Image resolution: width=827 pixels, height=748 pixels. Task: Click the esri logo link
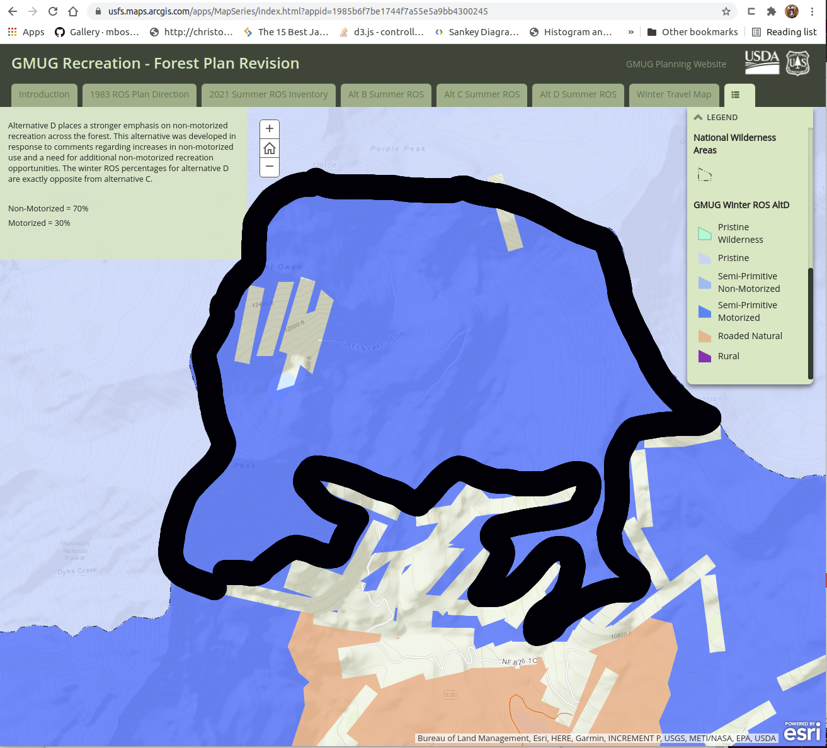[802, 732]
